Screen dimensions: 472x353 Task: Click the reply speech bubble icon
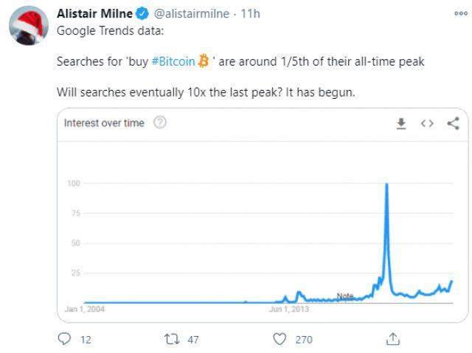pos(64,339)
